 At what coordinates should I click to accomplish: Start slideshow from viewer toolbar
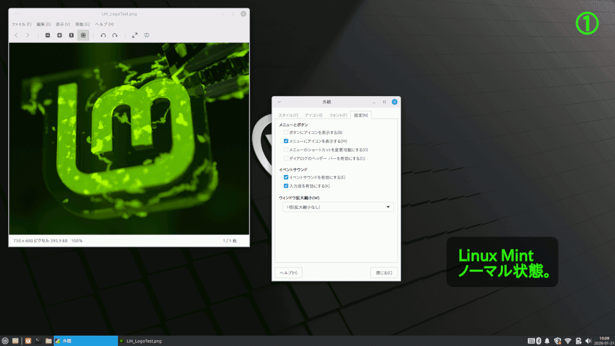(x=147, y=35)
